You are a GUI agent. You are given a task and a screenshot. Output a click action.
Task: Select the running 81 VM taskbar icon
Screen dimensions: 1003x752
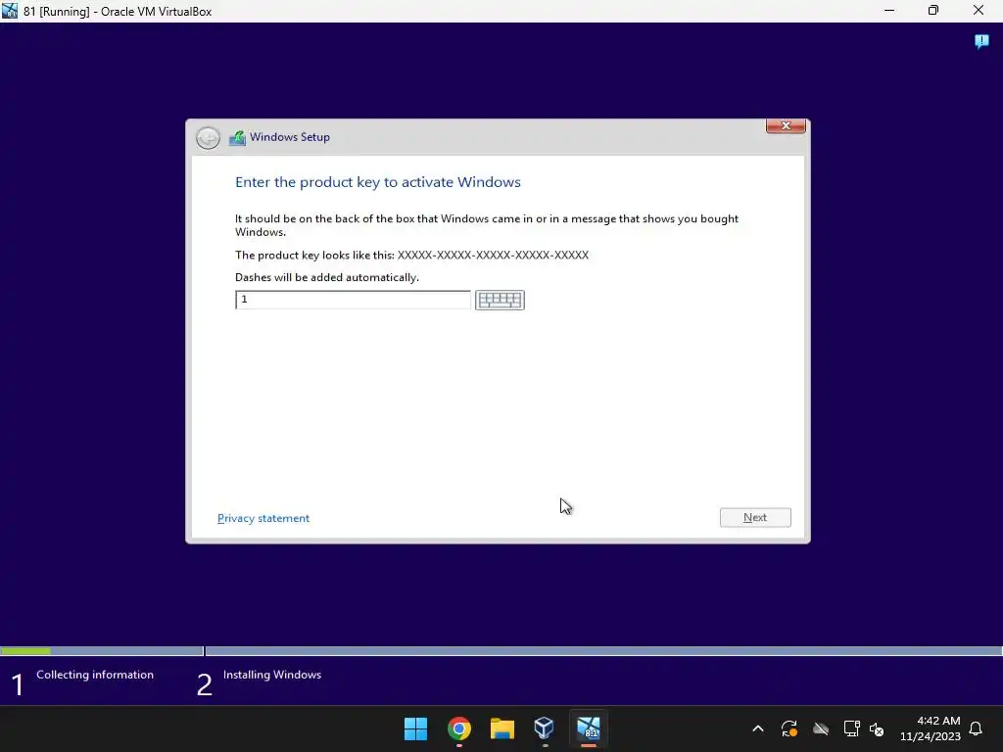589,728
